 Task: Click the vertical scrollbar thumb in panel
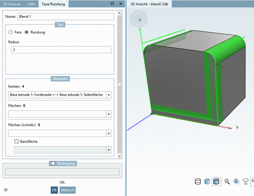[x=120, y=84]
